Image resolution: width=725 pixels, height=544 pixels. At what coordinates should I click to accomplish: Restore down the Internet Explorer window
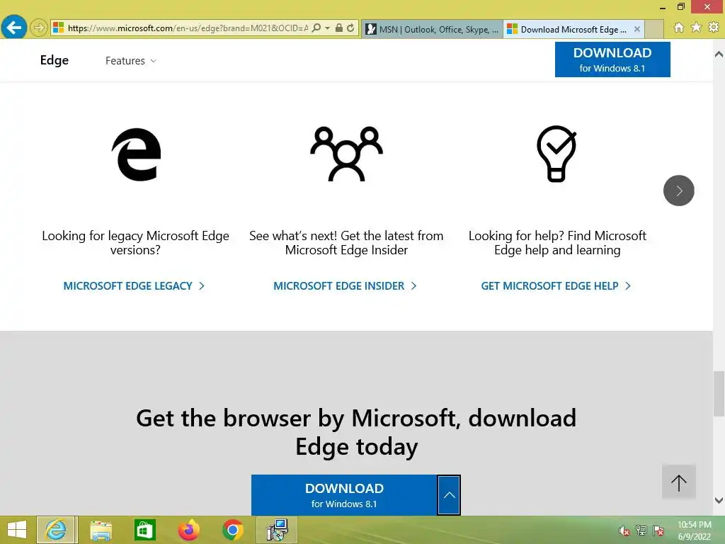point(681,7)
